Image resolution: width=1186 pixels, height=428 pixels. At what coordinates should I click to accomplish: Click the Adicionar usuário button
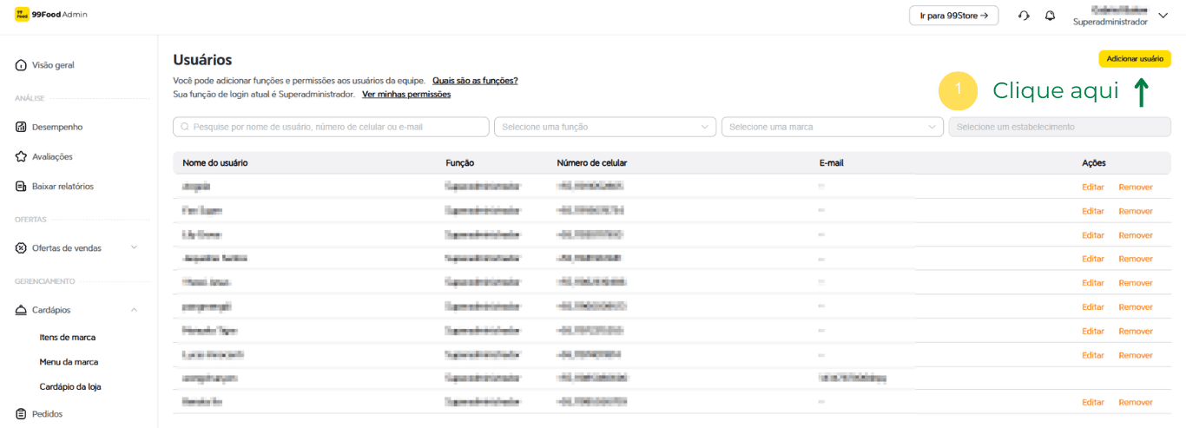pyautogui.click(x=1134, y=58)
